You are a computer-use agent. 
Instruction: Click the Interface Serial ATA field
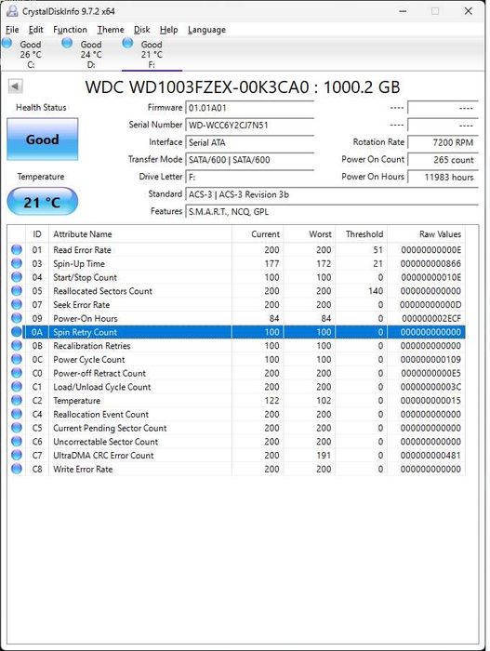(249, 142)
